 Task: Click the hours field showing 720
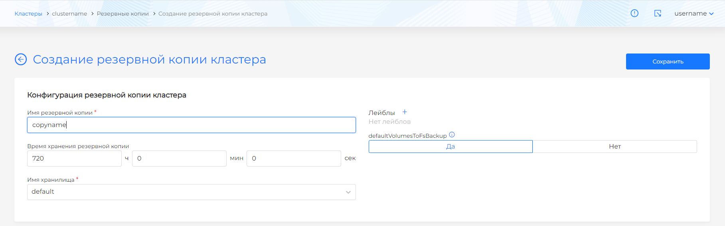(x=74, y=159)
